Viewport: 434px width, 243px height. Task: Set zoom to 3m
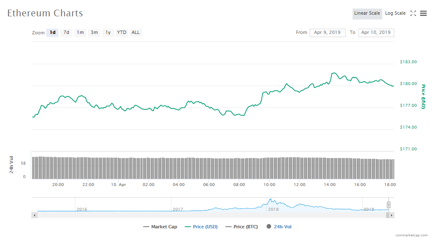click(94, 33)
